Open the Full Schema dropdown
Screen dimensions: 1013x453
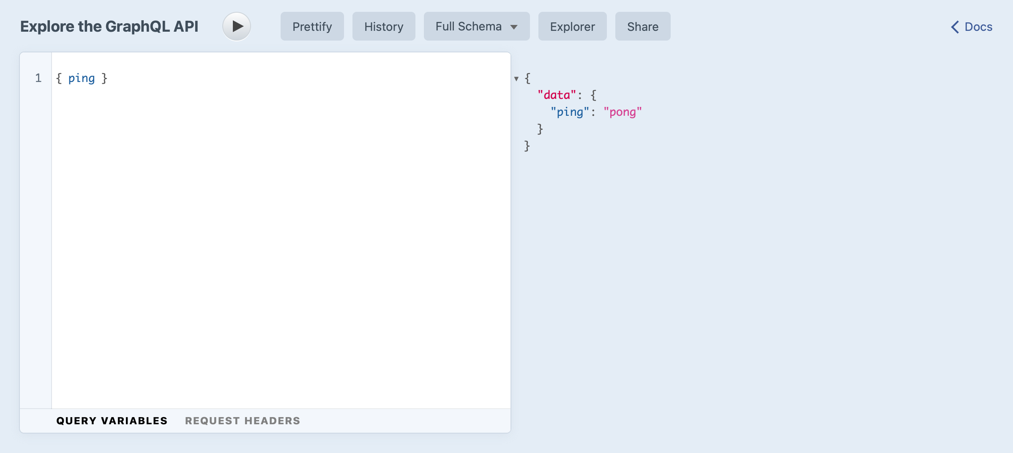click(476, 26)
